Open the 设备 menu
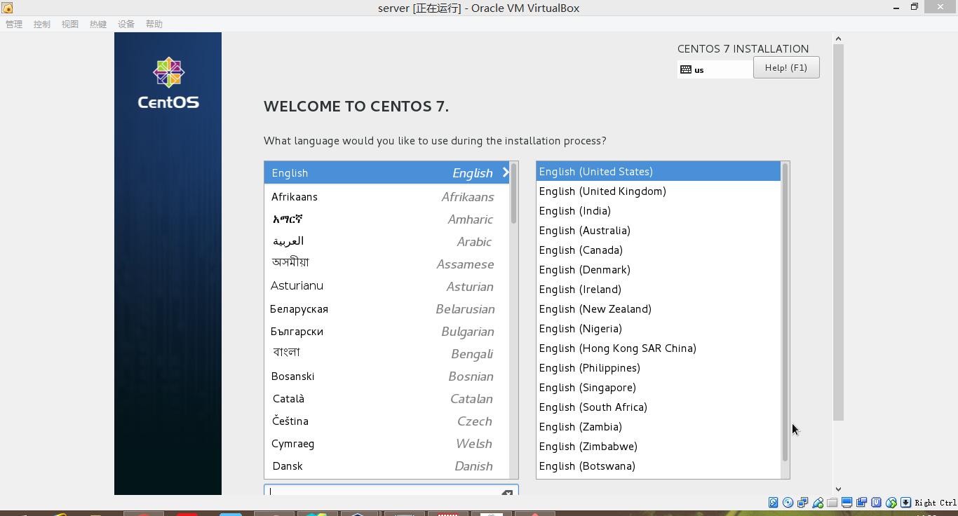The height and width of the screenshot is (516, 958). coord(126,24)
